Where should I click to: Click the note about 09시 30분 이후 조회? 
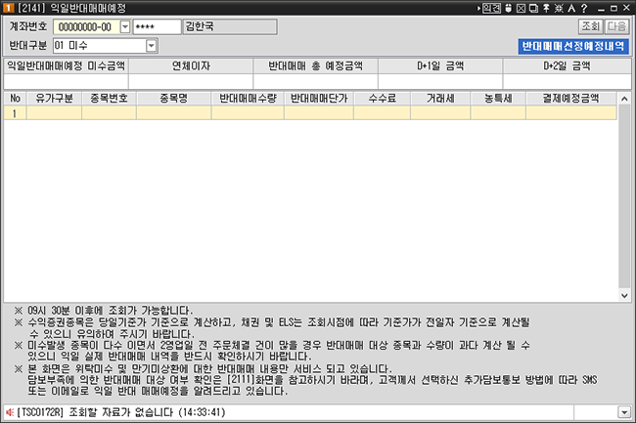[x=104, y=311]
